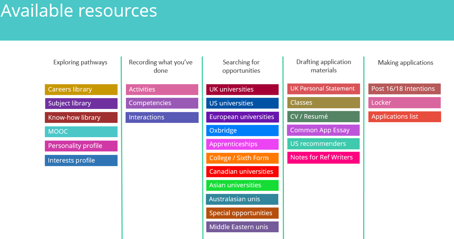Open Middle Eastern unis block
Viewport: 454px width, 239px height.
click(242, 227)
